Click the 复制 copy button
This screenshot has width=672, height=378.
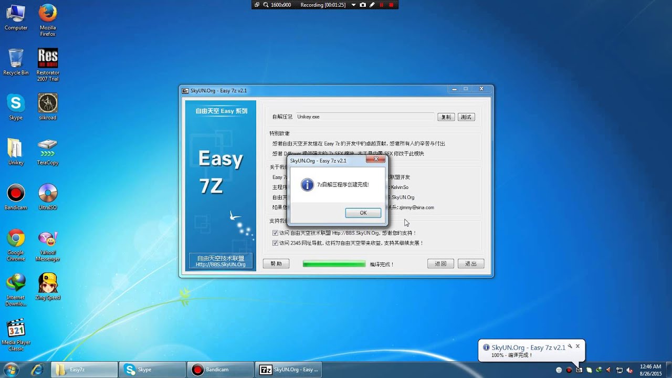(446, 117)
